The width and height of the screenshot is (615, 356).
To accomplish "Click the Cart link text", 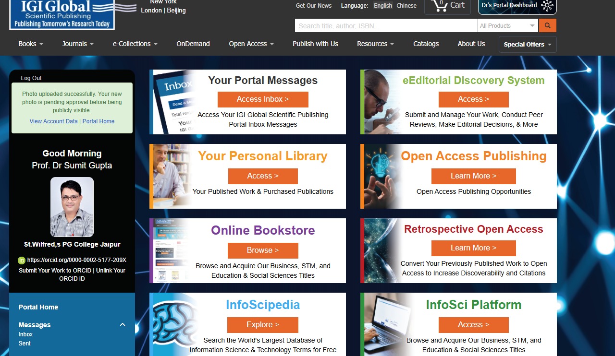I will coord(457,5).
